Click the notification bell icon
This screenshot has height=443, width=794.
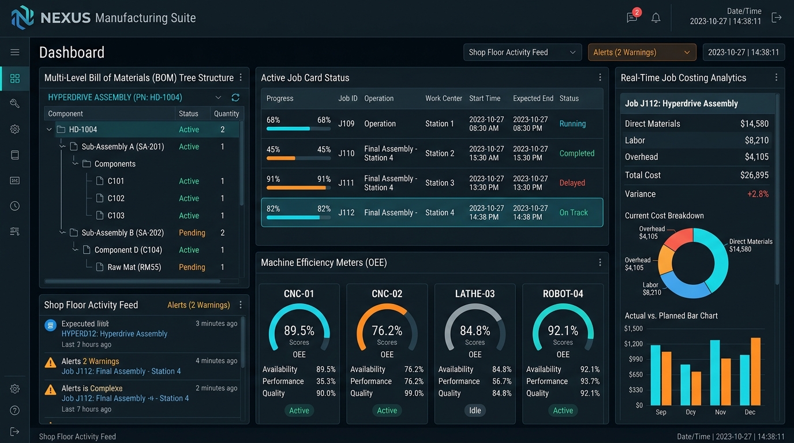coord(656,18)
